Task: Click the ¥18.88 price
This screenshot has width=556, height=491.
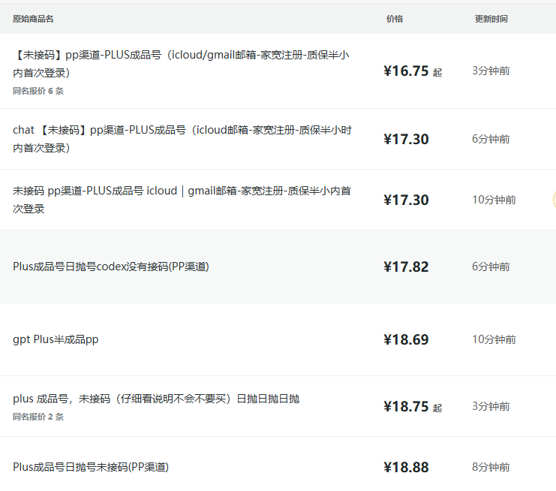Action: [x=406, y=468]
